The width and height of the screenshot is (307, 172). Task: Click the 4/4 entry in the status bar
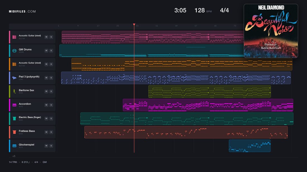[36, 162]
